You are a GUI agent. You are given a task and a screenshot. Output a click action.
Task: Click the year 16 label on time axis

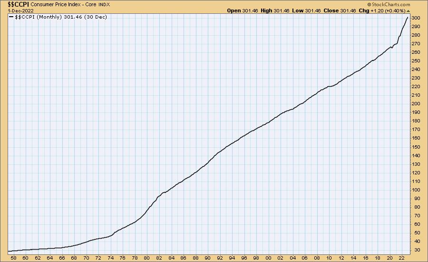tap(366, 258)
